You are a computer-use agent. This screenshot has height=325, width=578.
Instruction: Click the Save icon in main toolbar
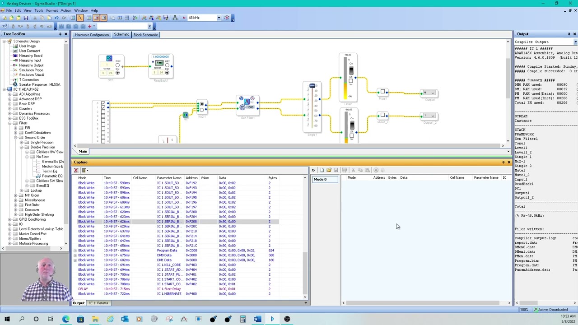tap(26, 18)
